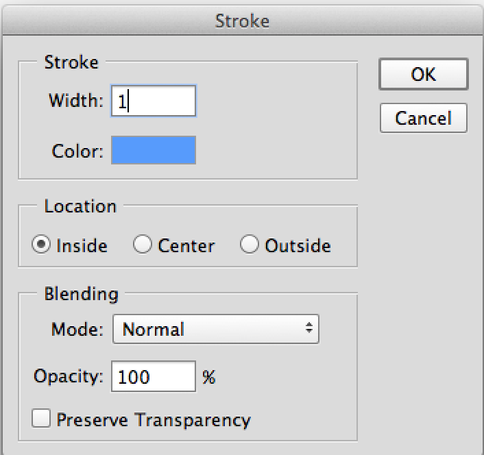Click the Opacity: label

tap(69, 377)
